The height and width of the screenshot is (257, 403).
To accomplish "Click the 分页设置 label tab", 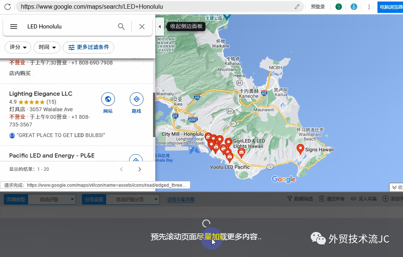I will (x=94, y=199).
